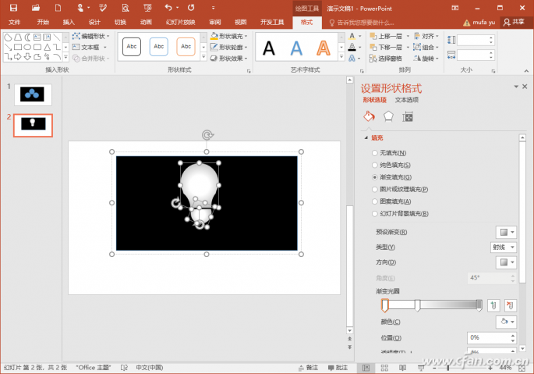Click the undo arrow icon

click(168, 7)
